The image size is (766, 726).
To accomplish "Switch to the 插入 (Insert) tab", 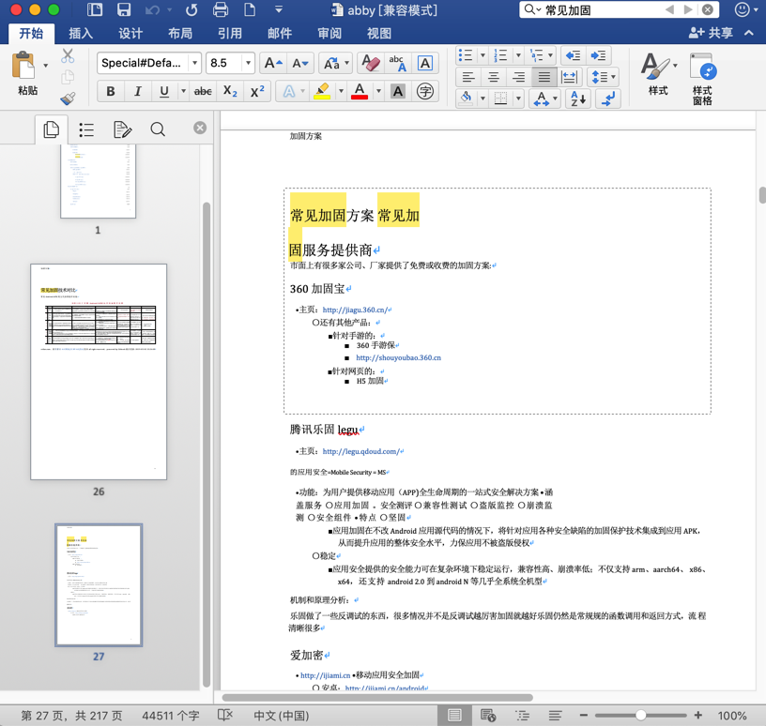I will [81, 33].
